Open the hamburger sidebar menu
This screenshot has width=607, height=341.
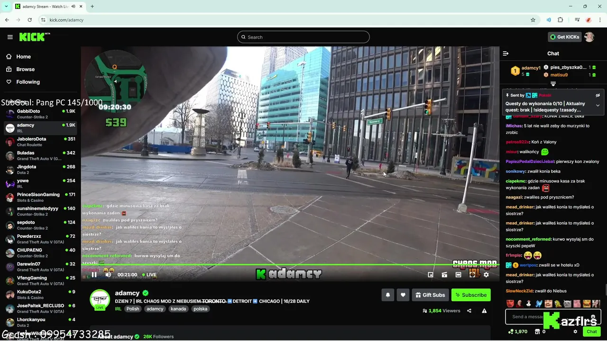[10, 37]
